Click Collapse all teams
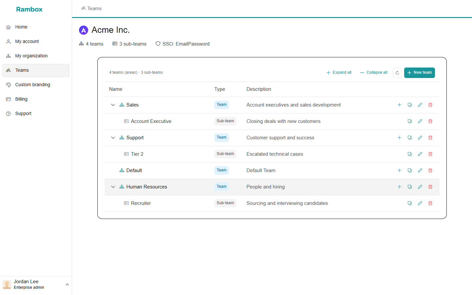Image resolution: width=472 pixels, height=295 pixels. click(x=374, y=73)
